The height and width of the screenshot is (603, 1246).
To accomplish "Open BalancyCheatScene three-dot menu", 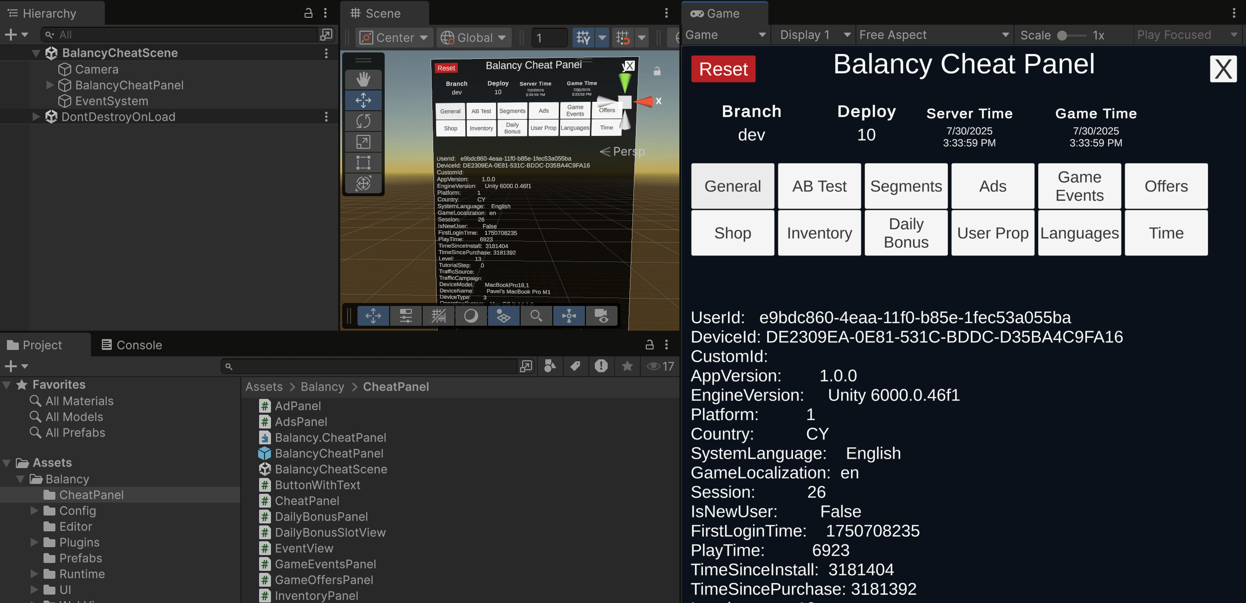I will pos(326,53).
